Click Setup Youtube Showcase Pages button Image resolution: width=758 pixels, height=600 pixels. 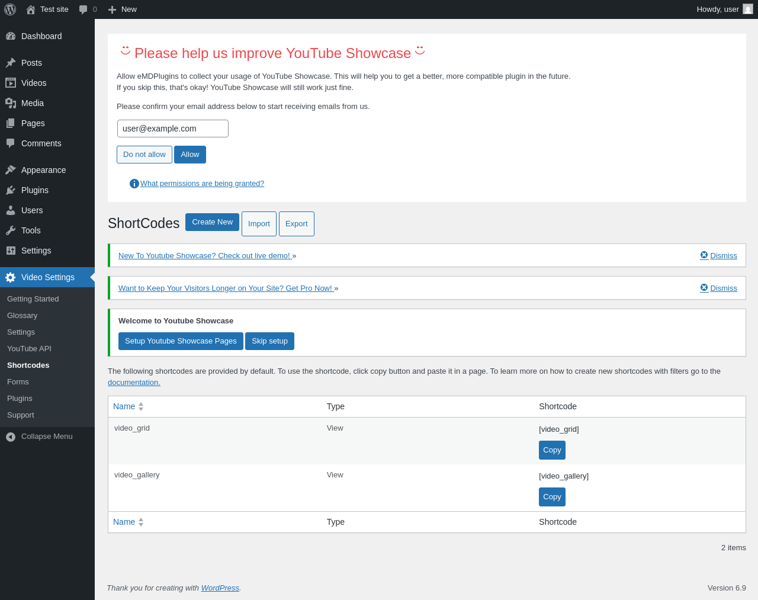181,341
